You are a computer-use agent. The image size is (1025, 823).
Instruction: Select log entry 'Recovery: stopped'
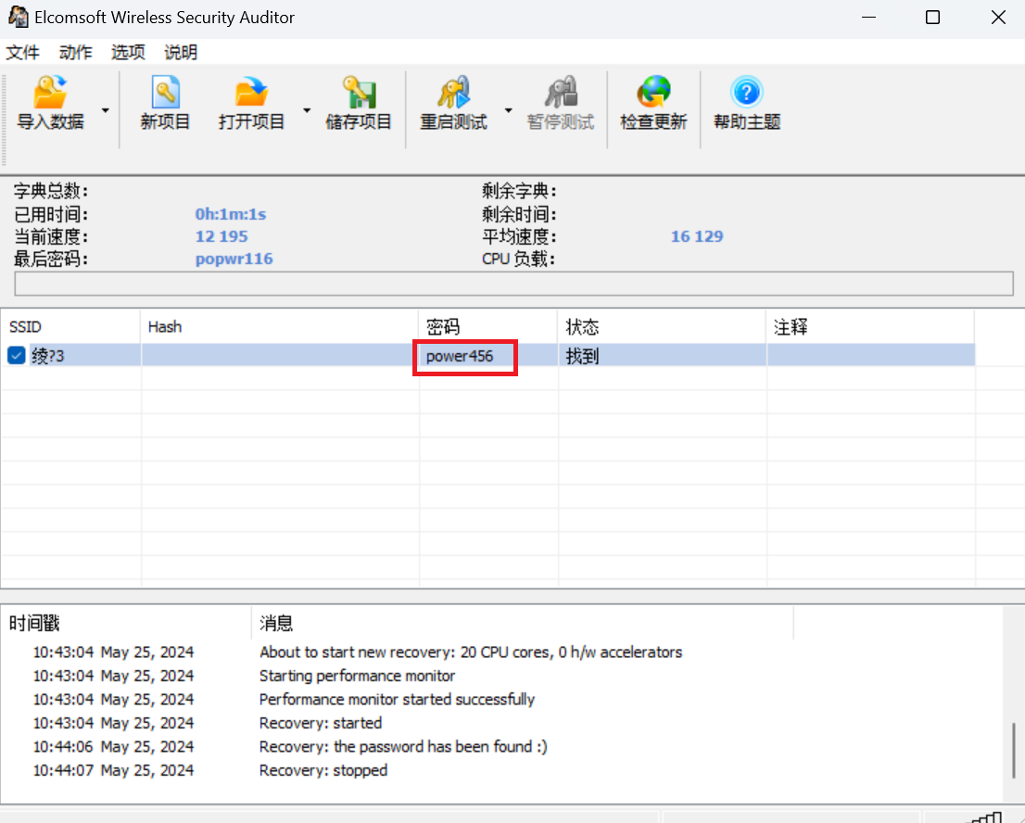(323, 770)
